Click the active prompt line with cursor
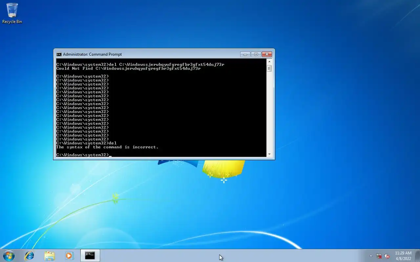Image resolution: width=420 pixels, height=262 pixels. tap(84, 155)
